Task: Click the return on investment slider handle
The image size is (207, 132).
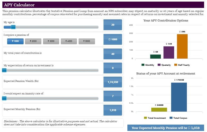Action: pyautogui.click(x=4, y=70)
